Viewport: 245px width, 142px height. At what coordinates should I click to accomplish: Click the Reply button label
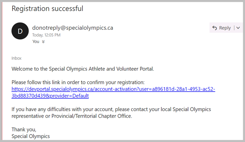tap(225, 28)
